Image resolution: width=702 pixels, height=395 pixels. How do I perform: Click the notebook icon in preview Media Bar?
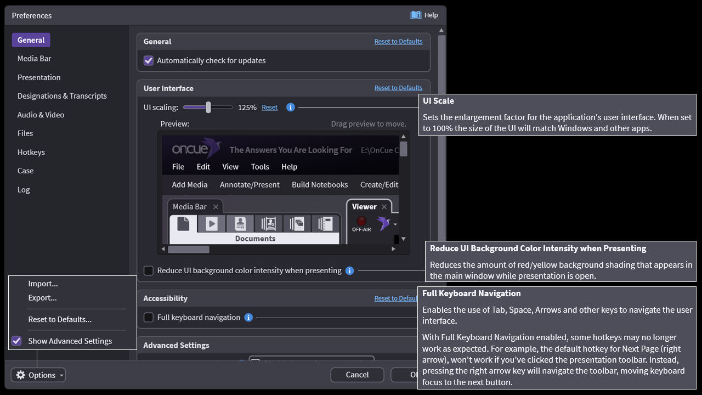tap(326, 224)
